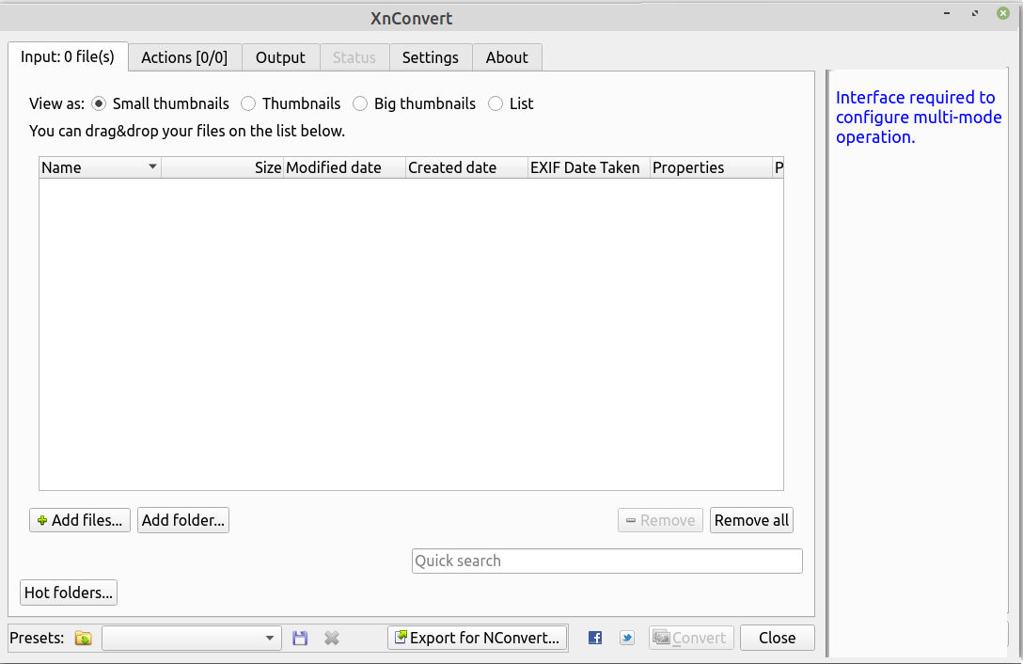Viewport: 1023px width, 664px height.
Task: Open presets folder icon
Action: pos(84,638)
